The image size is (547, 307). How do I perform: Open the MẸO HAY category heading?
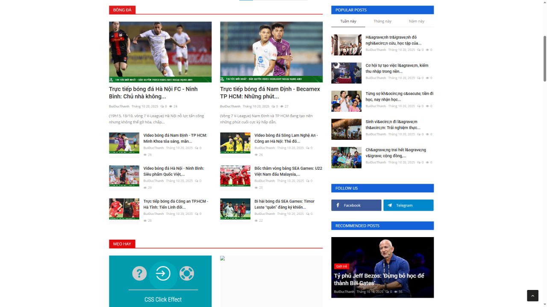122,244
